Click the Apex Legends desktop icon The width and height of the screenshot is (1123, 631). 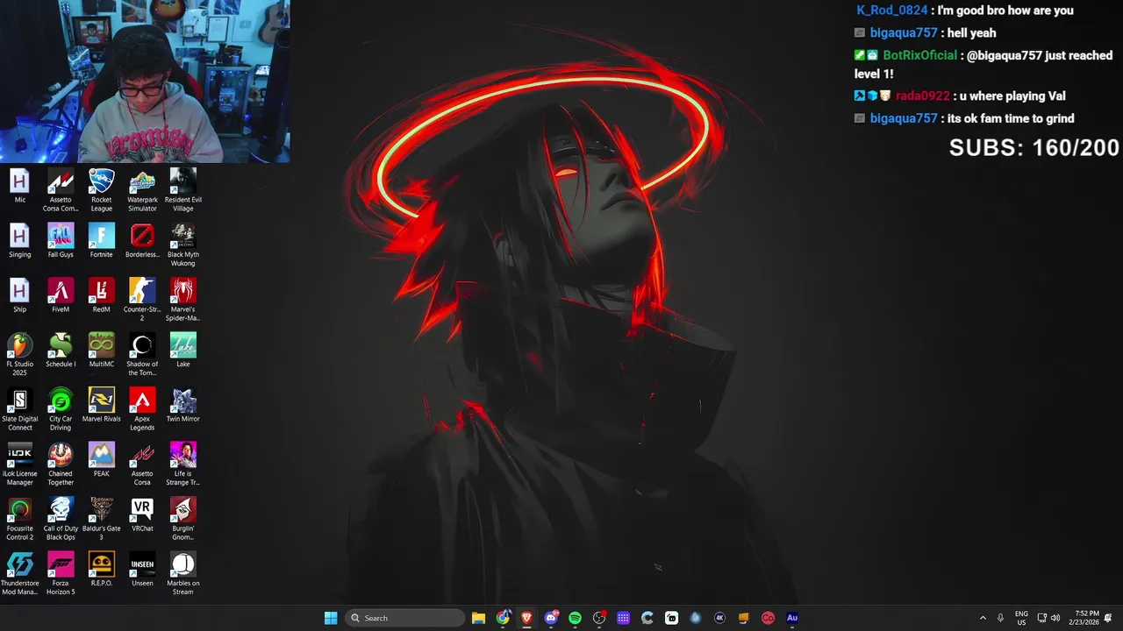[x=142, y=409]
